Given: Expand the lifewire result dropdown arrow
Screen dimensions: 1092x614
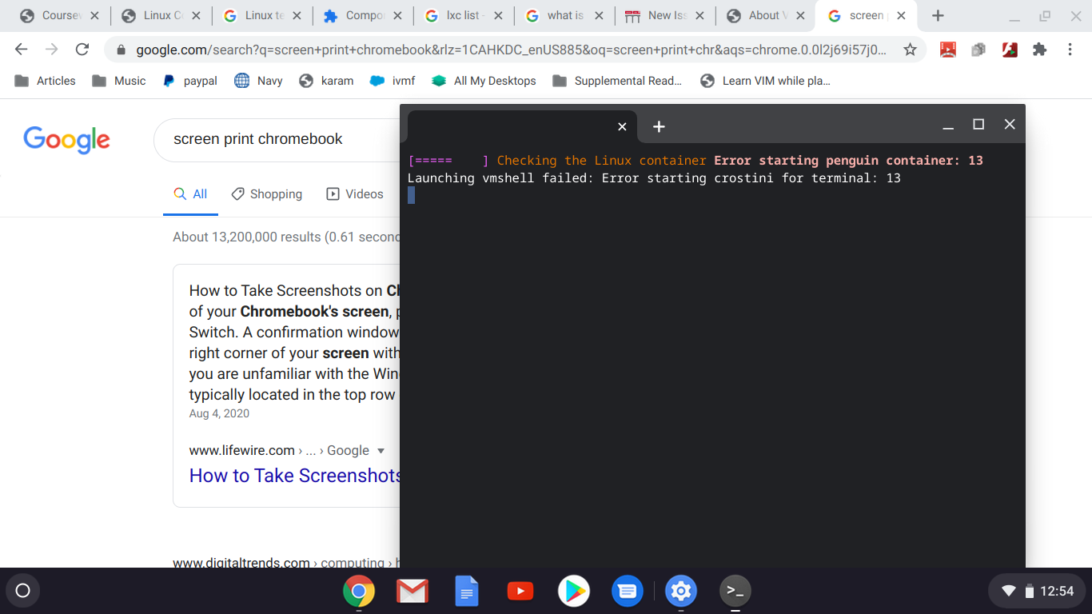Looking at the screenshot, I should [x=381, y=451].
